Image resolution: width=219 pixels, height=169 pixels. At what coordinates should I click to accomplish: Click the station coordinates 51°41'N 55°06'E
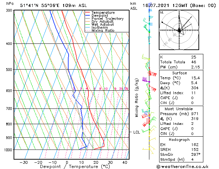40,6
